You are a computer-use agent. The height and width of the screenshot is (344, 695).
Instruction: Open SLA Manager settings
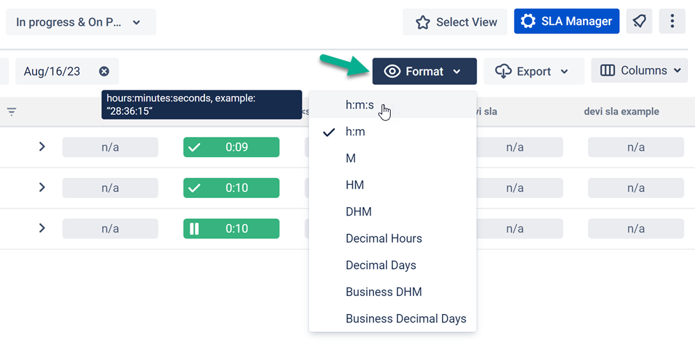tap(566, 22)
